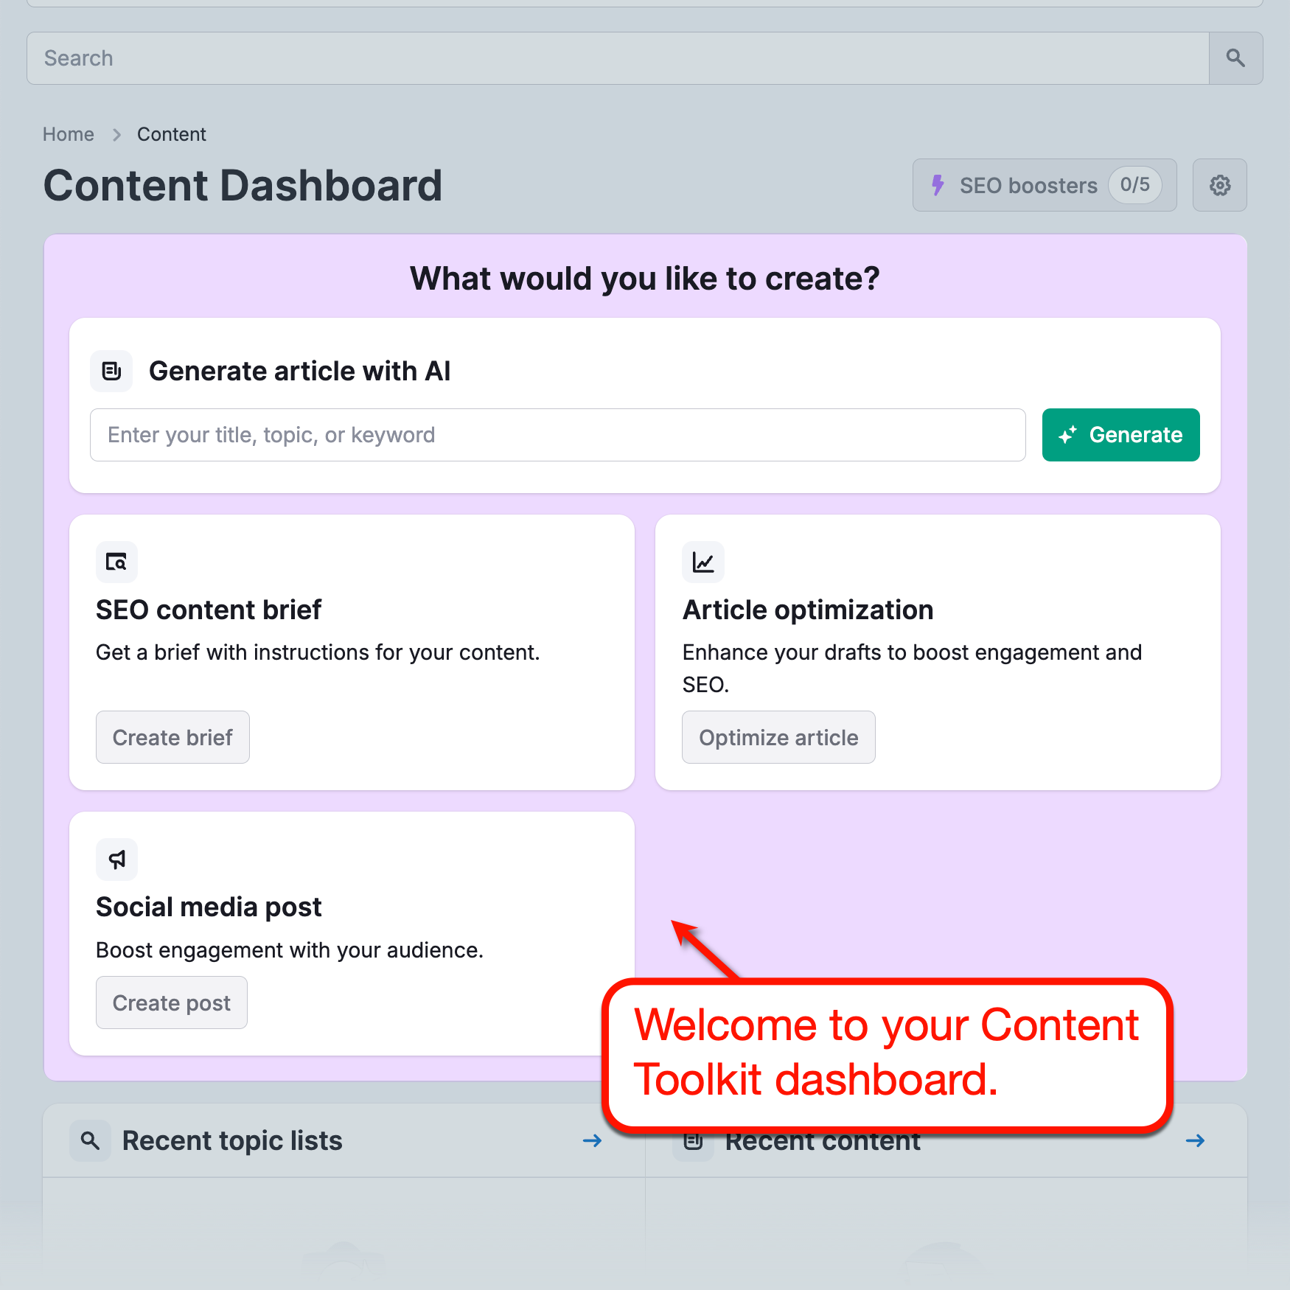The height and width of the screenshot is (1290, 1290).
Task: Click the SEO boosters 0/5 progress badge
Action: coord(1135,185)
